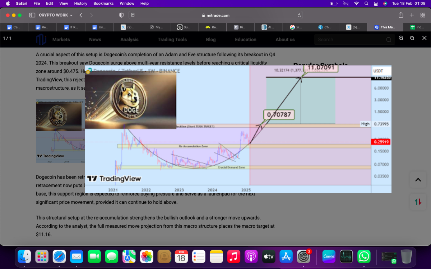The height and width of the screenshot is (269, 431).
Task: Click the privacy shield icon
Action: [x=121, y=15]
